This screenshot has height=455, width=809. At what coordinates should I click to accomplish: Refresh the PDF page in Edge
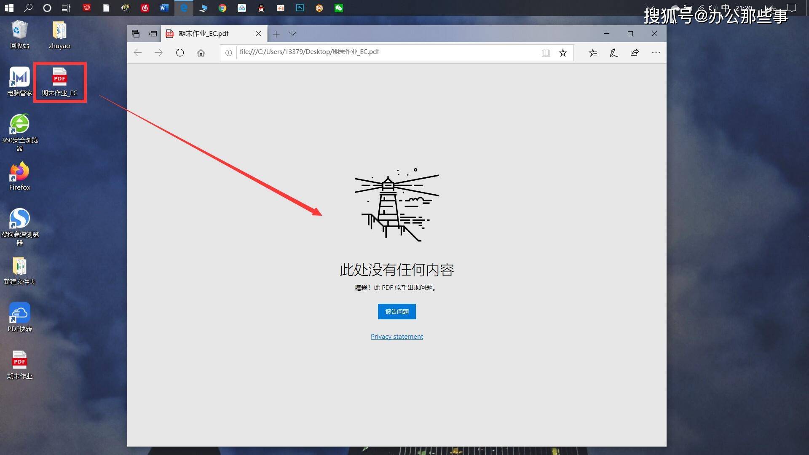[180, 53]
